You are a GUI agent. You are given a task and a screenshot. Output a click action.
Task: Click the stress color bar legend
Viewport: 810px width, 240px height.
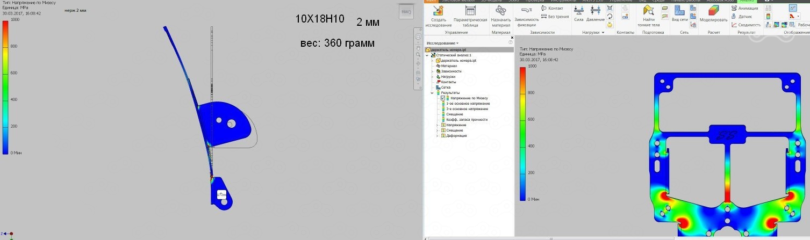point(524,133)
